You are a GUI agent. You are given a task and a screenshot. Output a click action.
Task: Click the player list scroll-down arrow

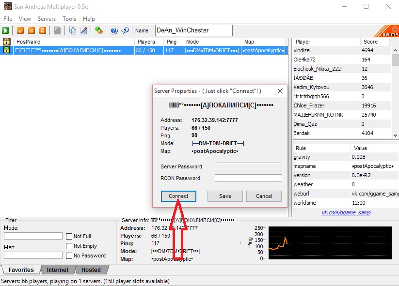[395, 135]
